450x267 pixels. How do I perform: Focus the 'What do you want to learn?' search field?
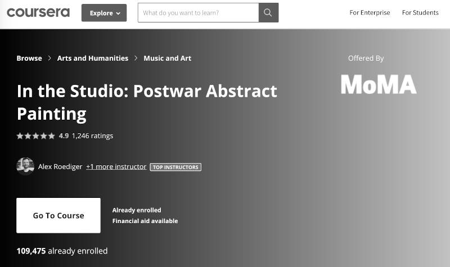tap(198, 12)
